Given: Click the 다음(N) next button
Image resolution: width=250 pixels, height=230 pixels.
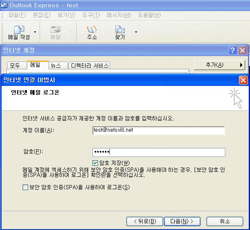Looking at the screenshot, I should click(x=182, y=221).
